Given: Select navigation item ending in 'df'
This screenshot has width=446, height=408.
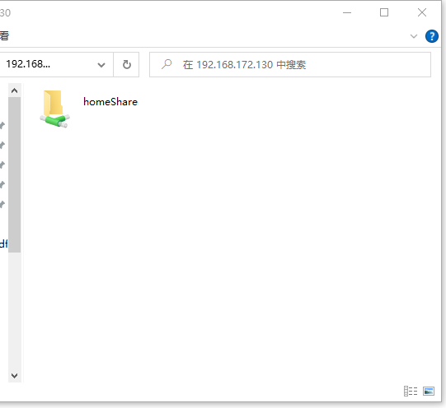Looking at the screenshot, I should [3, 243].
